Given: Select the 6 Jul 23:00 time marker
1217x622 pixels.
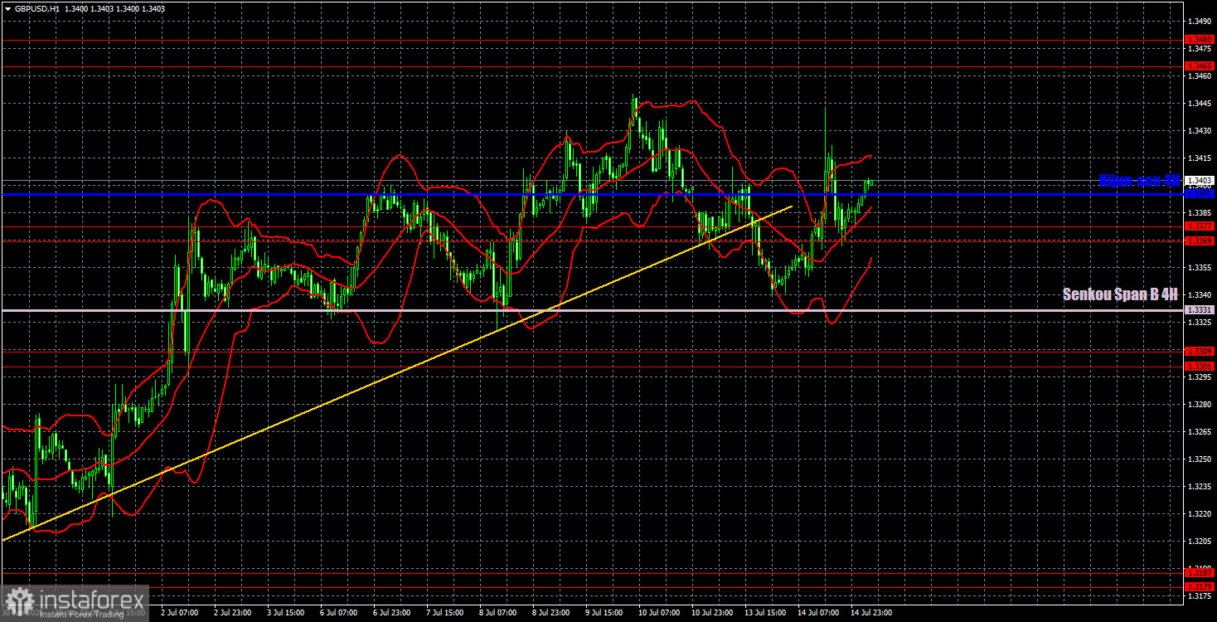Looking at the screenshot, I should pos(393,613).
